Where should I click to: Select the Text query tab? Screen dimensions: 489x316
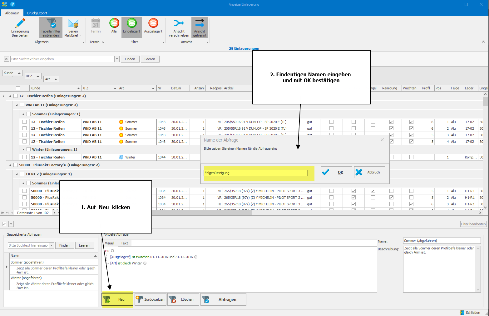pyautogui.click(x=124, y=243)
